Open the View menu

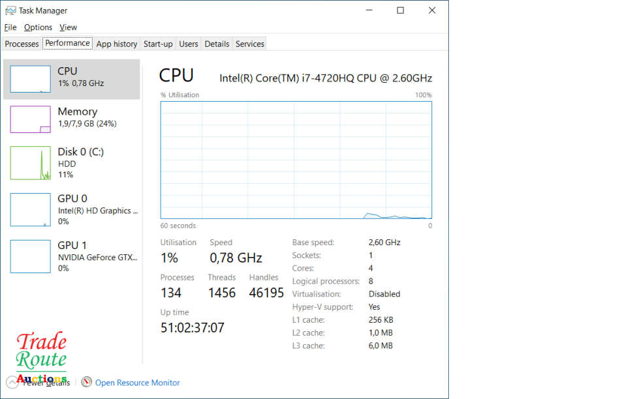point(68,27)
